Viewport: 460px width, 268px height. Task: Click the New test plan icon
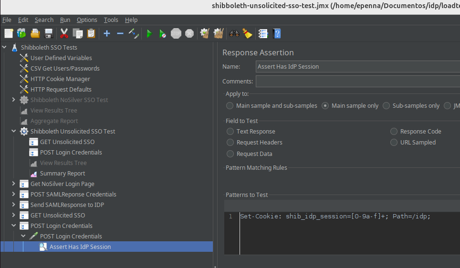[x=9, y=33]
